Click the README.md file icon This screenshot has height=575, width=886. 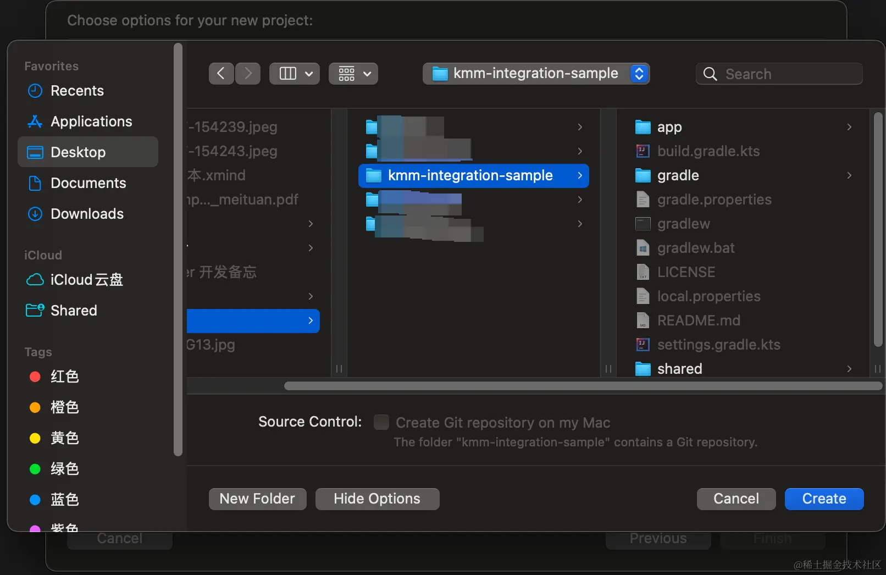[643, 320]
